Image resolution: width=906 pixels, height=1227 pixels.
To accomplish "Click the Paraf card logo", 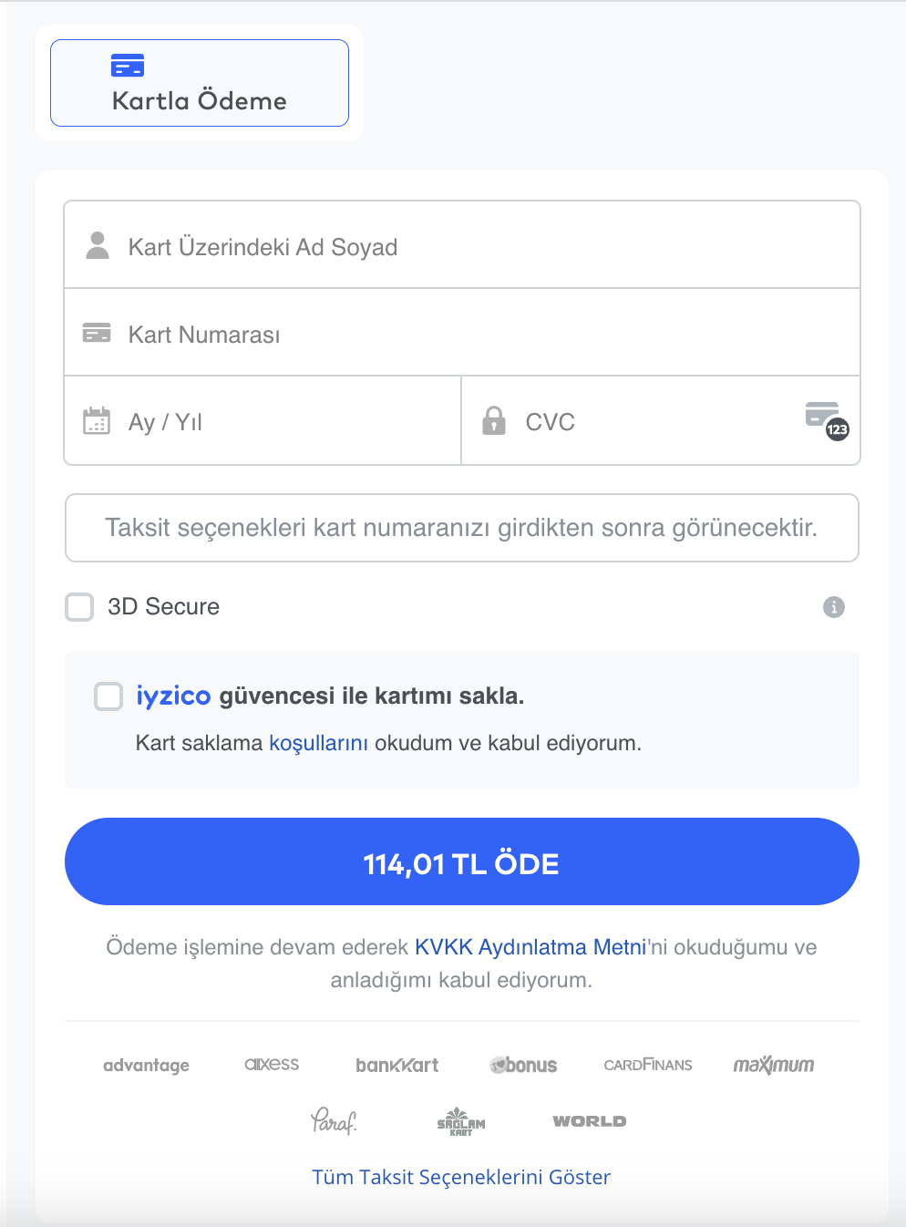I will click(334, 1120).
